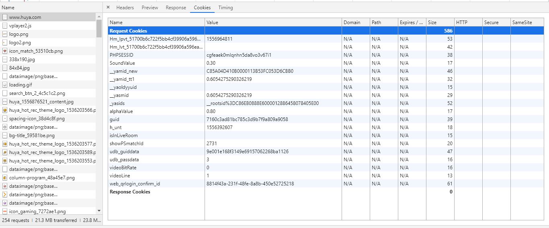The height and width of the screenshot is (228, 549).
Task: Select the Cookies tab
Action: coord(202,8)
